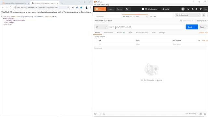Change the GET method dropdown

tap(101, 27)
